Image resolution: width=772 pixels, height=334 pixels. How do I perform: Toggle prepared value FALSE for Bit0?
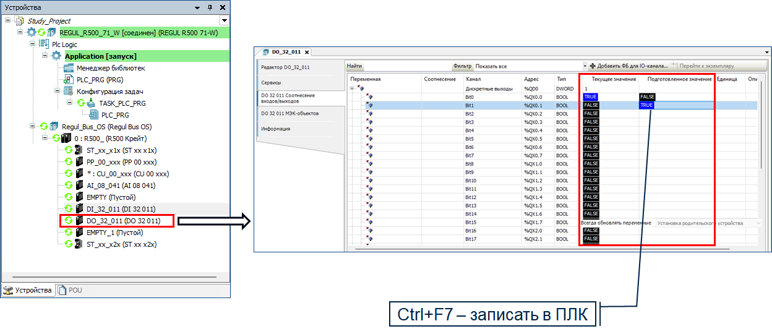tap(647, 97)
